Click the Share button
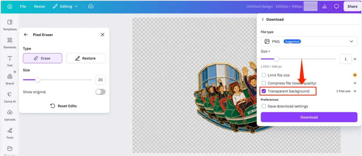This screenshot has width=362, height=156. coord(352,6)
